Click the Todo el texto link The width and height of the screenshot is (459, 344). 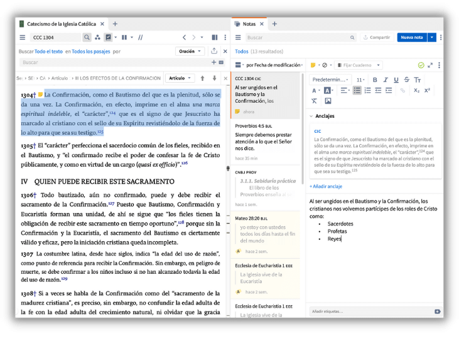point(48,51)
